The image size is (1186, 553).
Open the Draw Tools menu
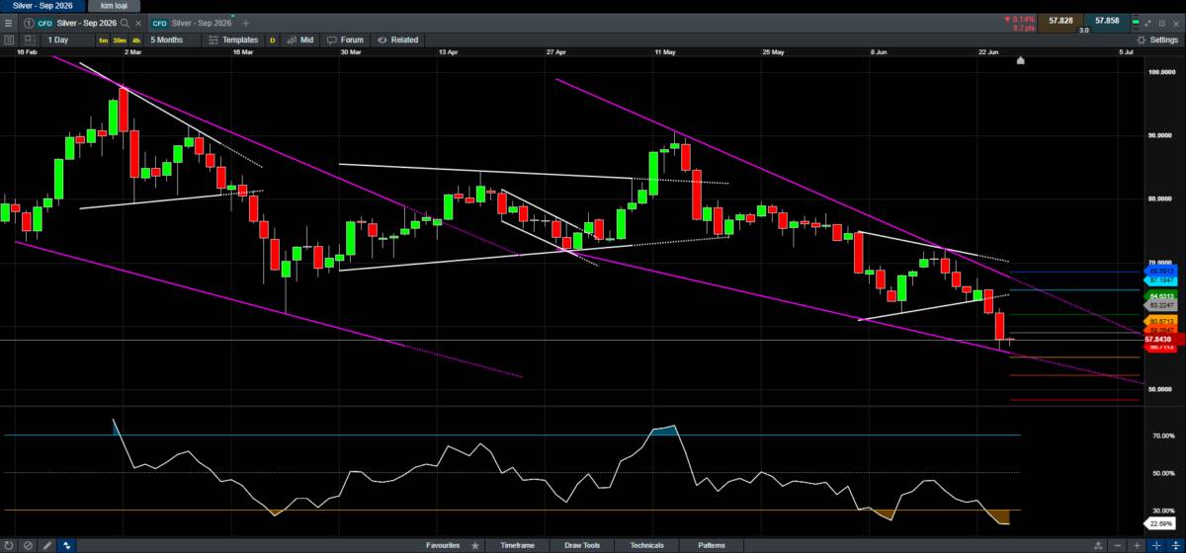tap(581, 545)
